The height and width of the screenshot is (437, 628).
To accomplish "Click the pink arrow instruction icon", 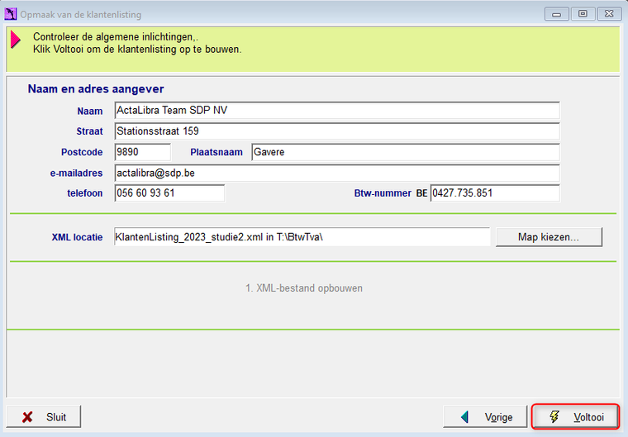I will click(15, 40).
